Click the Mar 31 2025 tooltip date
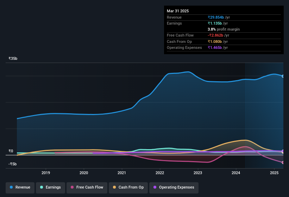Screen dimensions: 289x197 [x=178, y=11]
